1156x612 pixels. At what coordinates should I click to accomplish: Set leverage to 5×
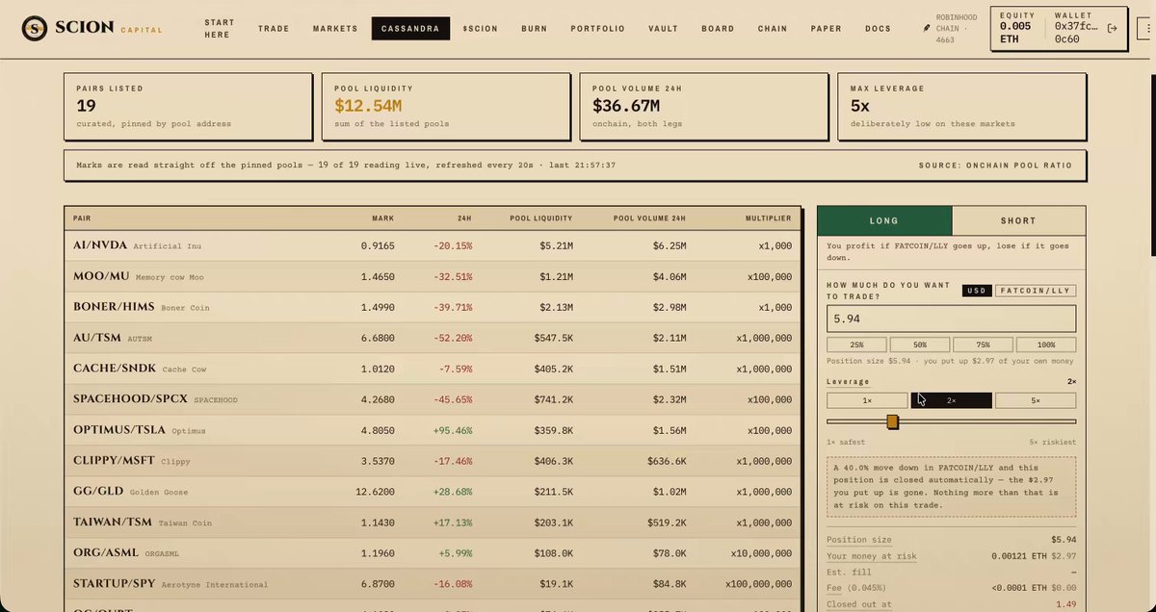point(1036,400)
